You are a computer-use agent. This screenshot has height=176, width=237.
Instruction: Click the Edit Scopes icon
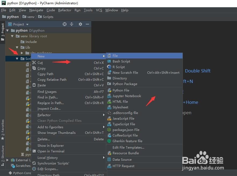click(34, 169)
